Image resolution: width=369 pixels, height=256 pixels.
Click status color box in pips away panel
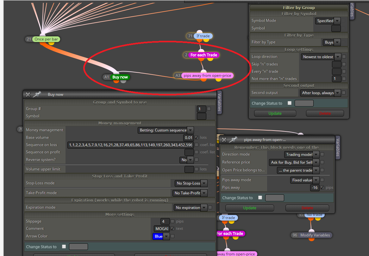click(275, 198)
